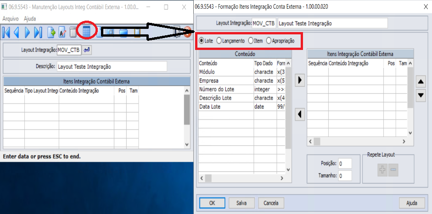This screenshot has height=214, width=432.
Task: Add a new layout record icon
Action: pos(51,32)
